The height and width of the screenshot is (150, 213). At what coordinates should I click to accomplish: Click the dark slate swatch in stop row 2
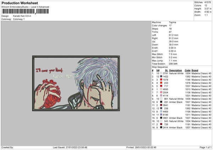click(x=161, y=76)
